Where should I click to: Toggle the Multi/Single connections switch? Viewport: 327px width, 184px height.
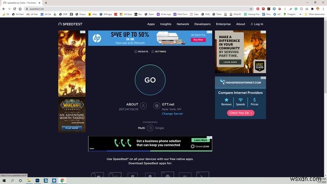click(150, 128)
